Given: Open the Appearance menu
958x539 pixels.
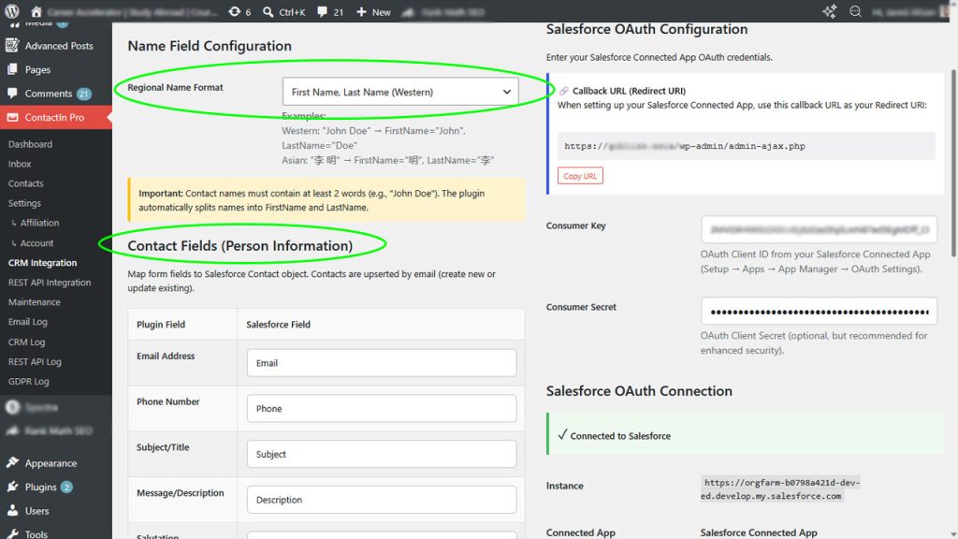Looking at the screenshot, I should (x=51, y=462).
